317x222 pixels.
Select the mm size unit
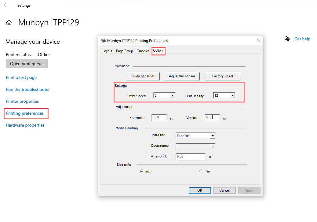click(x=201, y=171)
